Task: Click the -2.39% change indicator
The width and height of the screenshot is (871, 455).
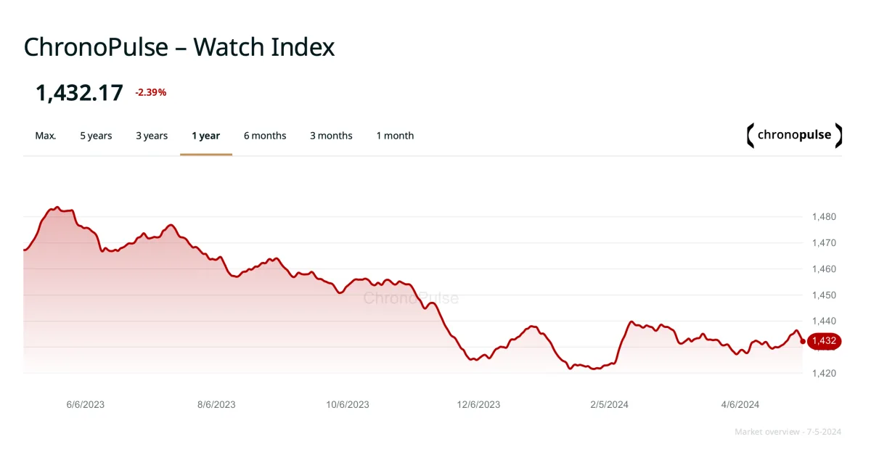Action: [x=151, y=92]
